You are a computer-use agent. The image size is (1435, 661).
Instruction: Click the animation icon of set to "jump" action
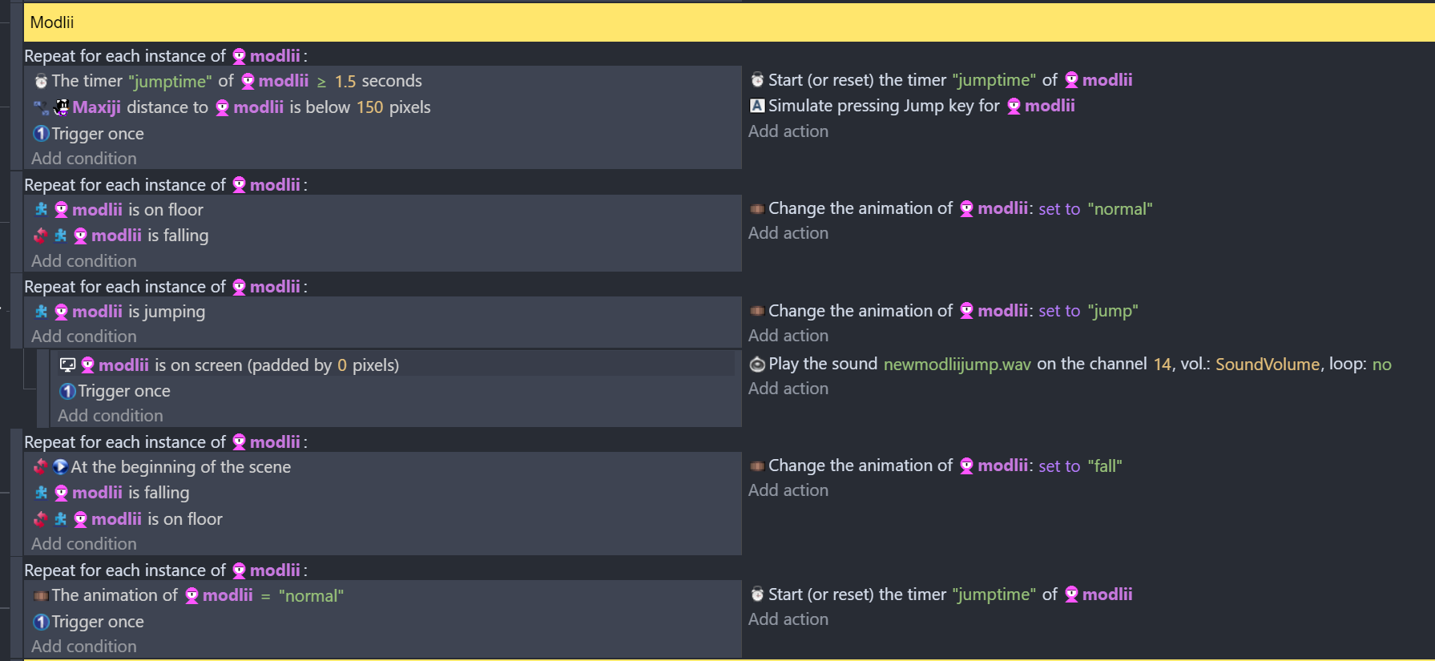pyautogui.click(x=757, y=311)
